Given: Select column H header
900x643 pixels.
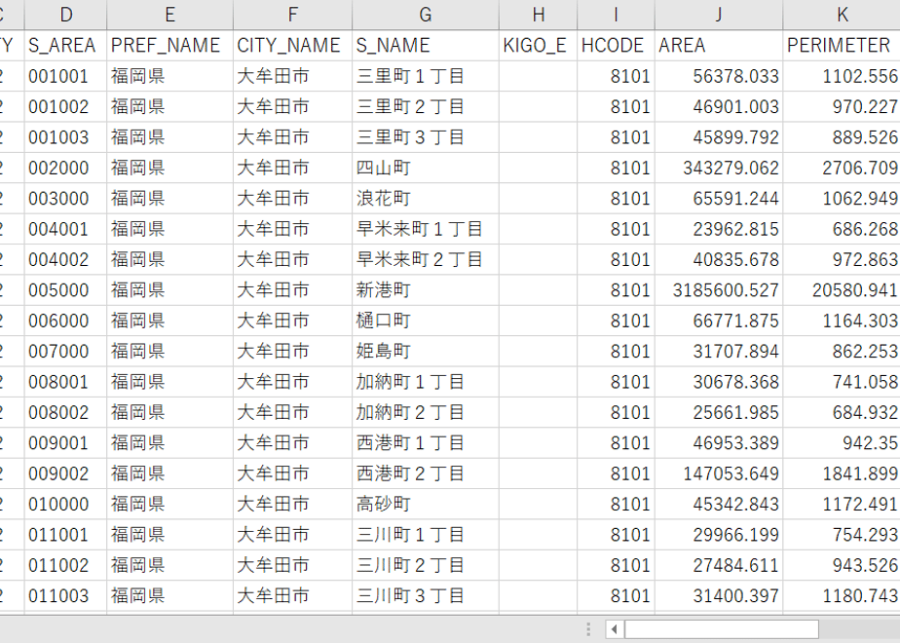Looking at the screenshot, I should click(x=539, y=15).
